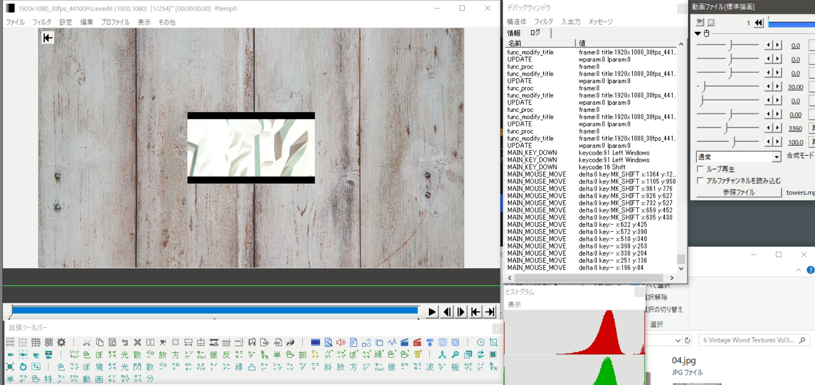
Task: Open settings gear in extended toolbar
Action: (61, 342)
